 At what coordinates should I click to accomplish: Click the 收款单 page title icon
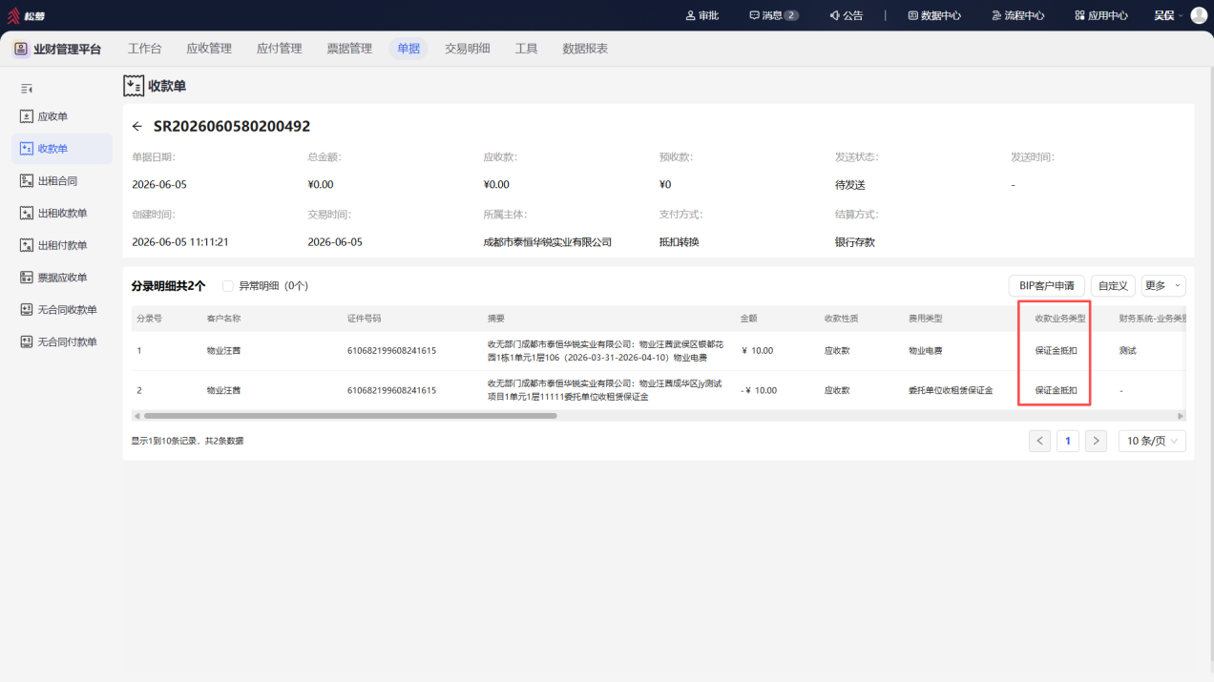coord(134,86)
